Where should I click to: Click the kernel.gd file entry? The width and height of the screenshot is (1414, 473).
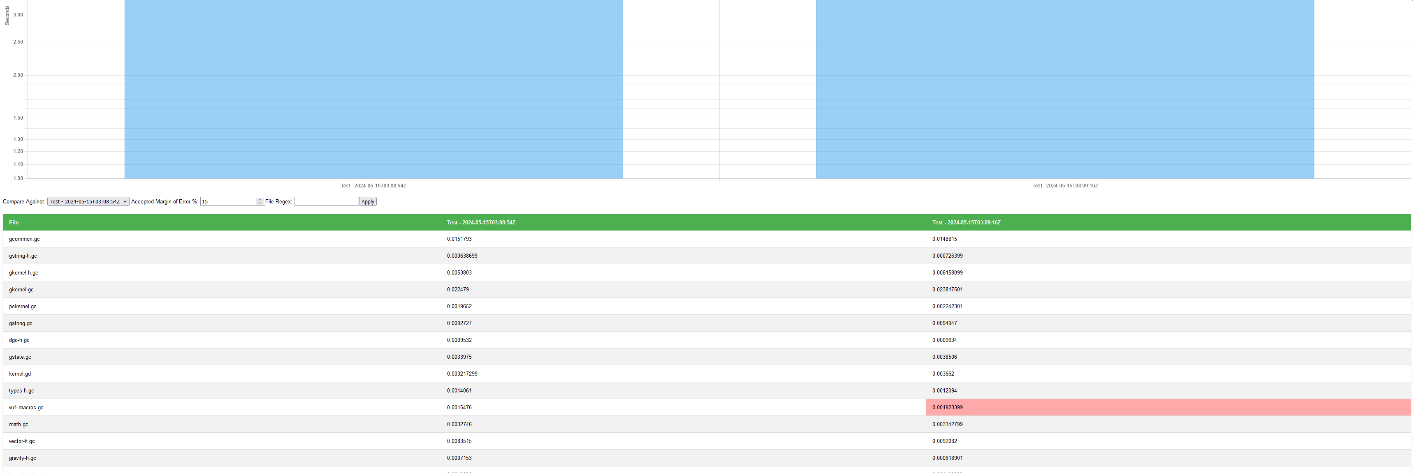pos(19,374)
